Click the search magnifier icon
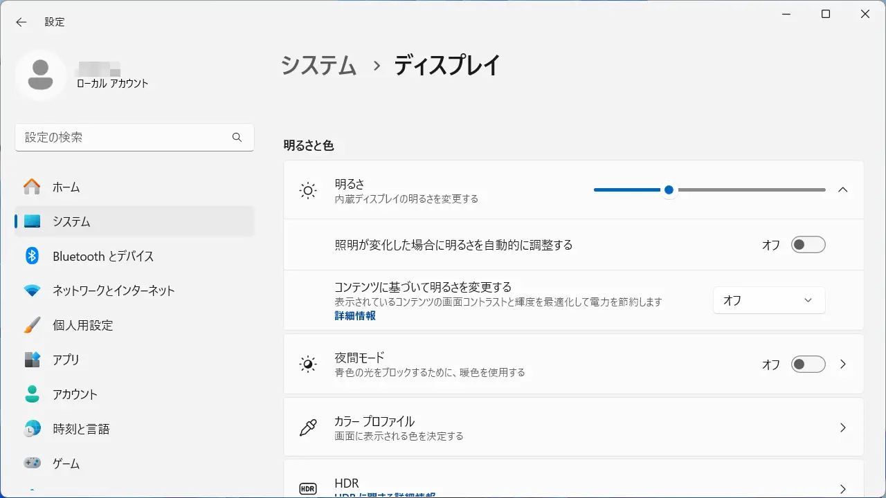 click(x=237, y=138)
